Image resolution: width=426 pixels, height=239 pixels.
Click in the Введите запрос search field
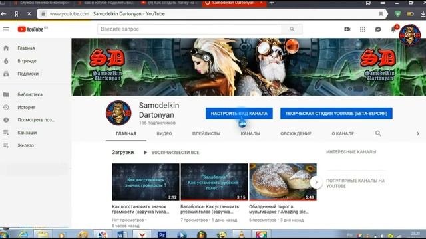pyautogui.click(x=190, y=29)
